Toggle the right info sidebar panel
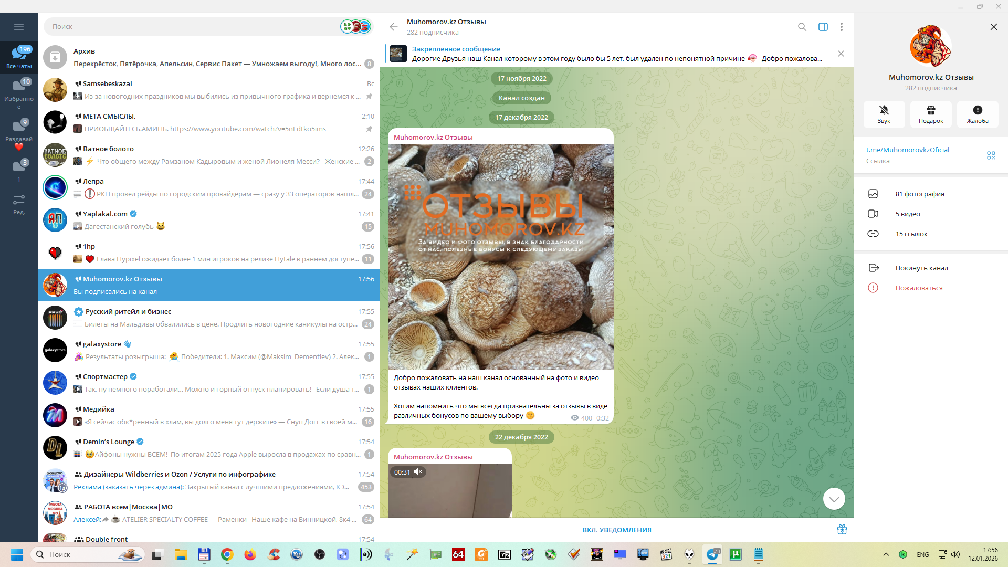Image resolution: width=1008 pixels, height=567 pixels. click(823, 27)
